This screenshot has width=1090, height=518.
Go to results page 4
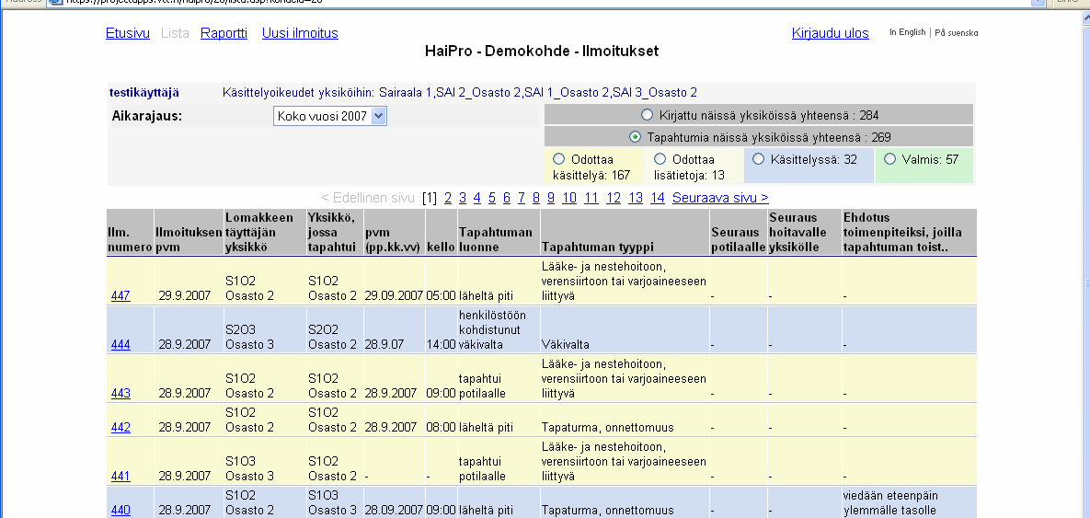coord(476,198)
